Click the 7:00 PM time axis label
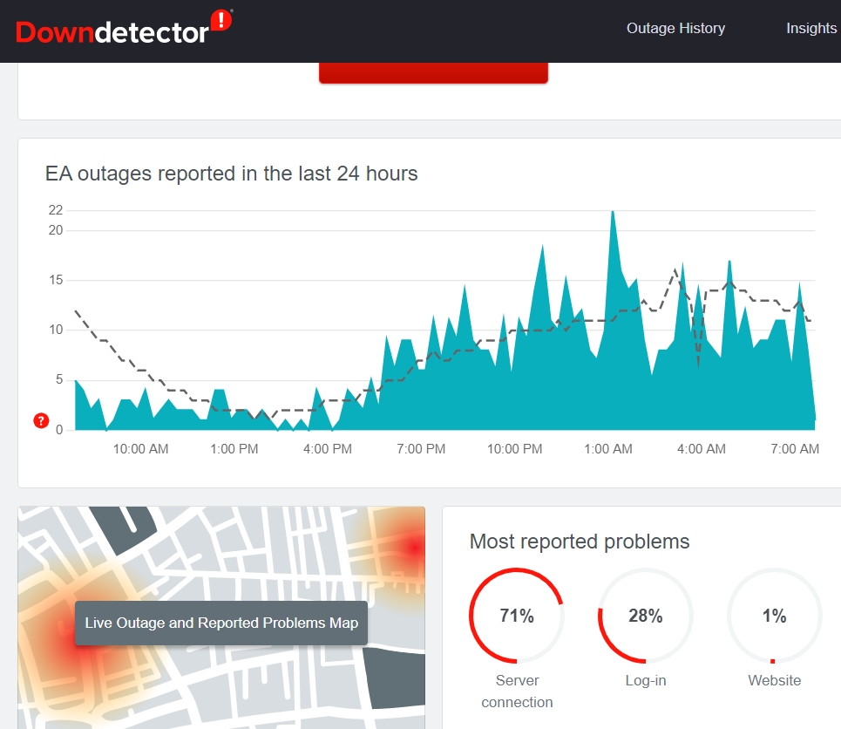This screenshot has width=841, height=729. (421, 449)
